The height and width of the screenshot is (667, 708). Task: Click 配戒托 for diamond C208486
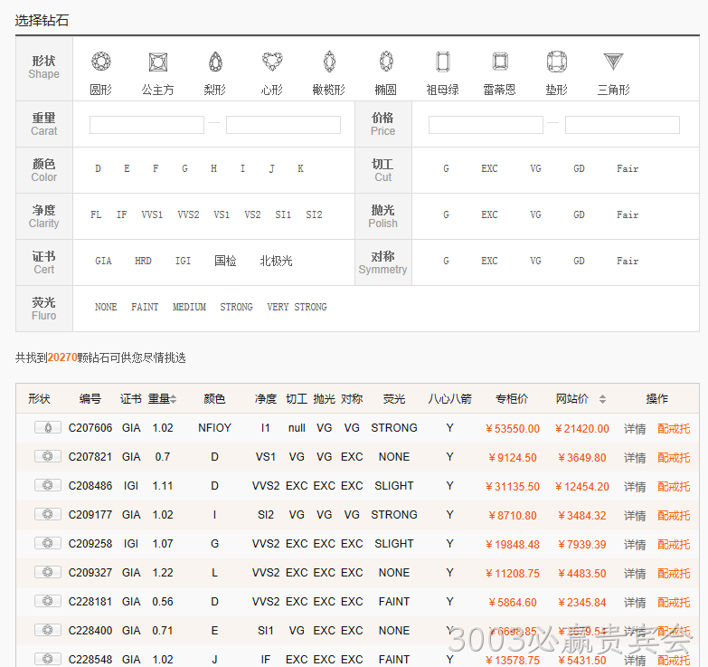tap(674, 487)
